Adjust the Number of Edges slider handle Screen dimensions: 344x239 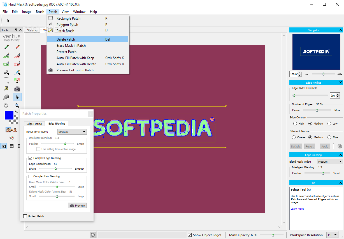(317, 110)
